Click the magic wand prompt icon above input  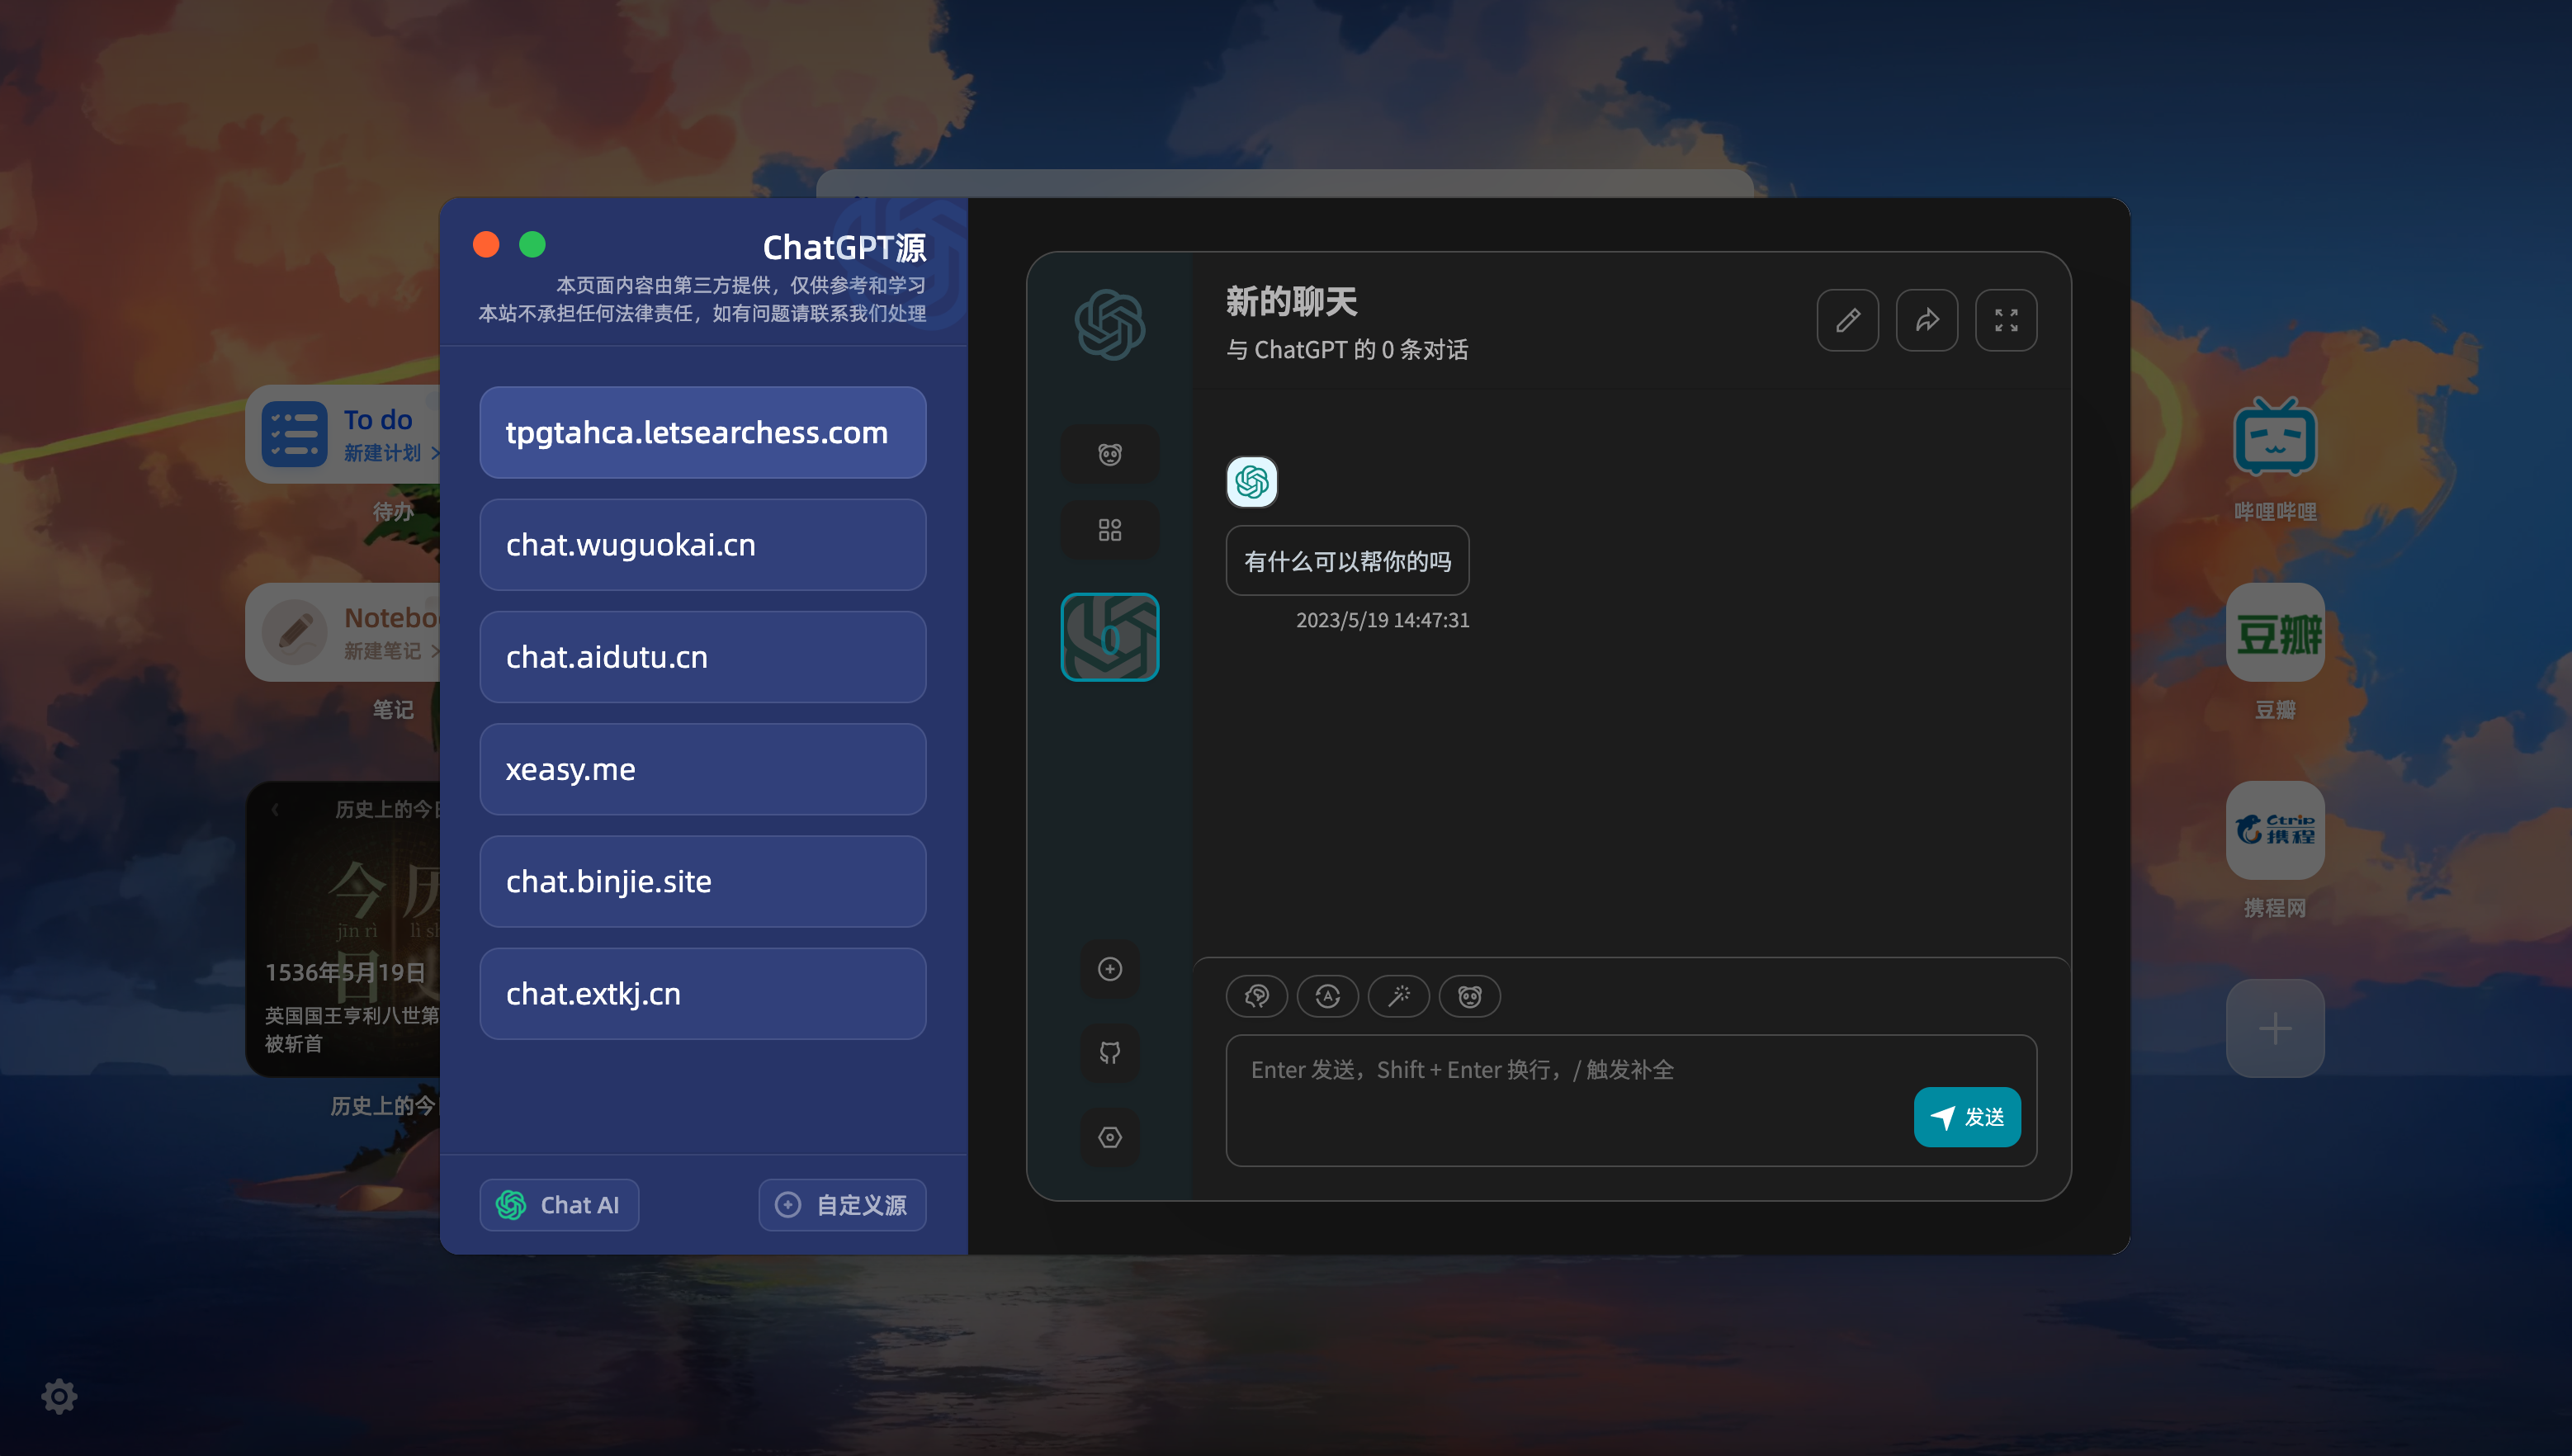pos(1398,996)
